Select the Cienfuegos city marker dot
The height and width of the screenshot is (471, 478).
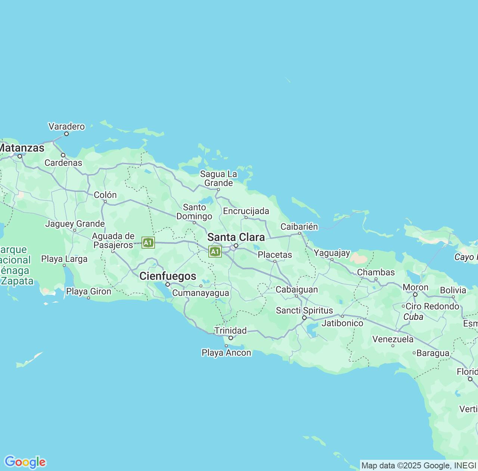pos(168,284)
